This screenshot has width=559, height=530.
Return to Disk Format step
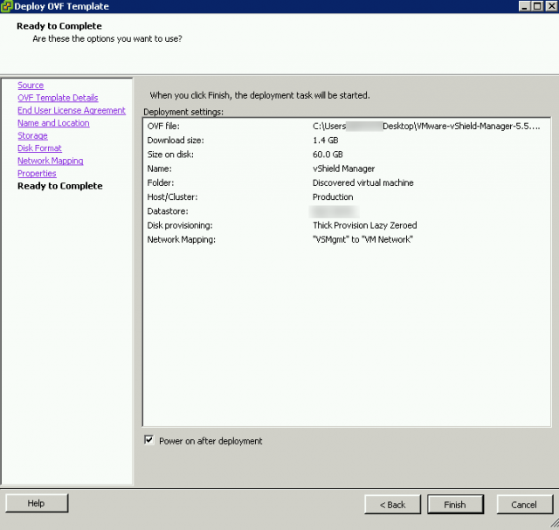point(39,148)
